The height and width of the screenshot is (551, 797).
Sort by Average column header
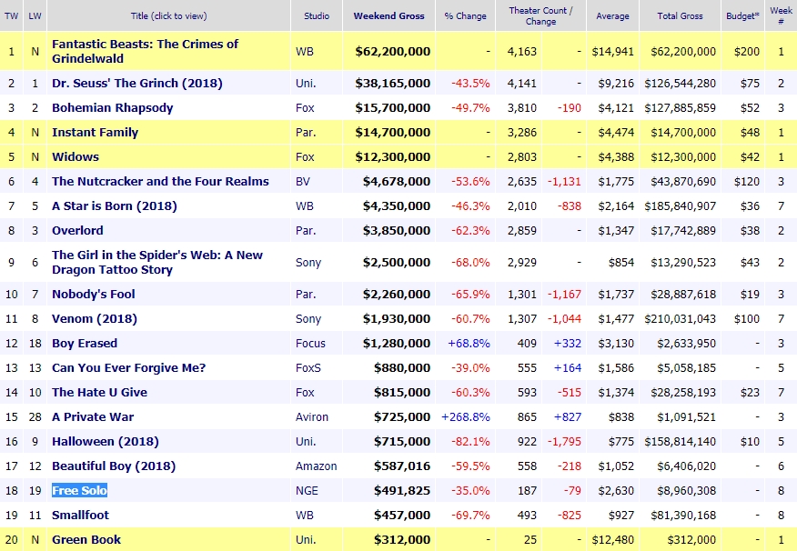612,15
